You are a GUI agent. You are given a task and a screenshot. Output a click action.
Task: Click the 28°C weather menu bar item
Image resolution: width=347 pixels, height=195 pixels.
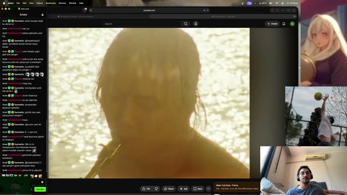(x=263, y=3)
